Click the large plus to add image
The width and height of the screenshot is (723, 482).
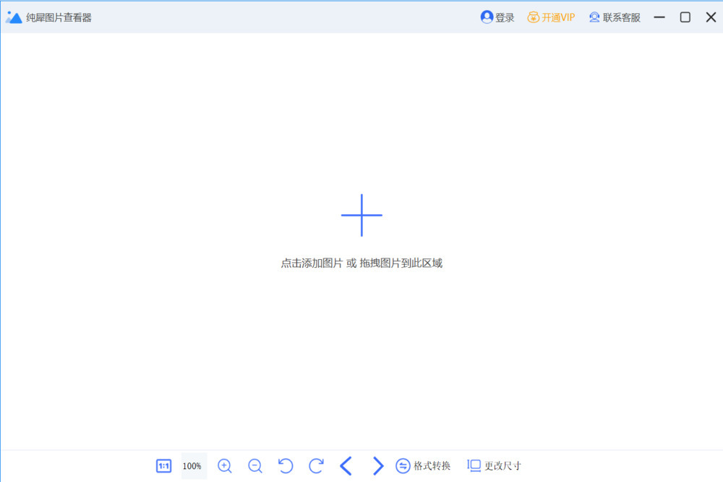(x=361, y=215)
